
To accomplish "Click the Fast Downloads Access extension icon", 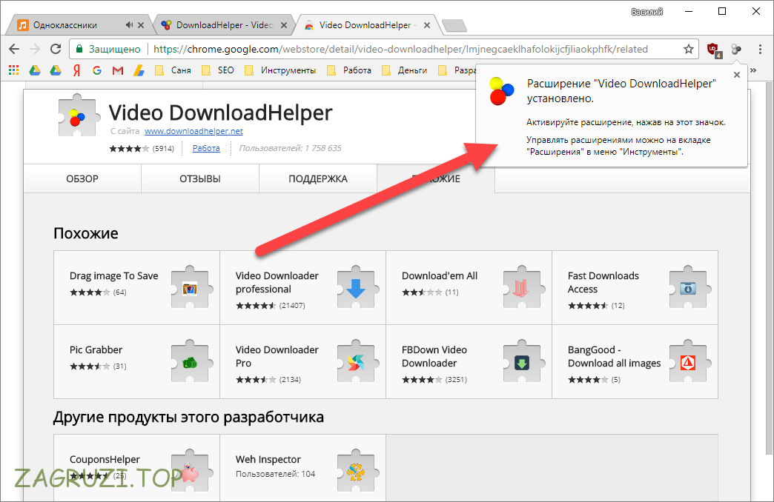I will click(689, 289).
